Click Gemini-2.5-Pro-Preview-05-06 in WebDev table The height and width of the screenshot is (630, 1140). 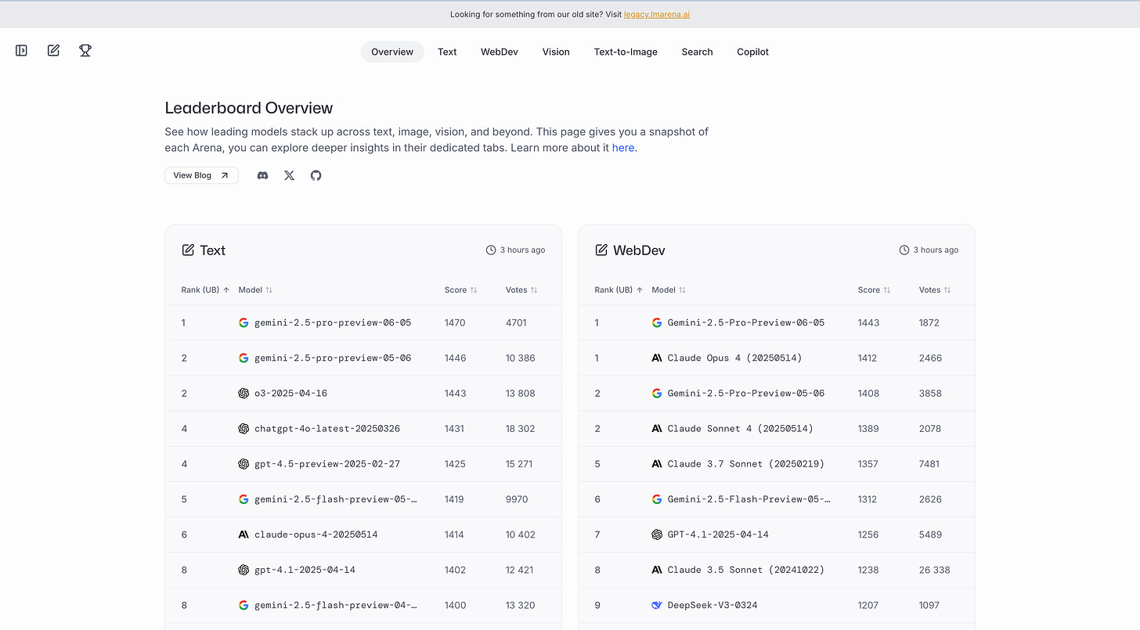(x=746, y=394)
